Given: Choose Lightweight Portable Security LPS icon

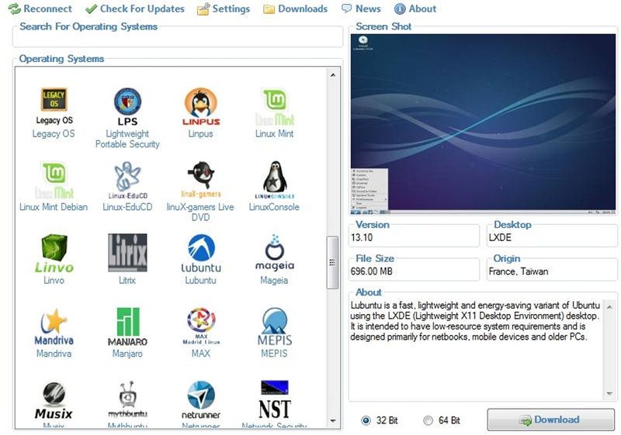Looking at the screenshot, I should 127,107.
